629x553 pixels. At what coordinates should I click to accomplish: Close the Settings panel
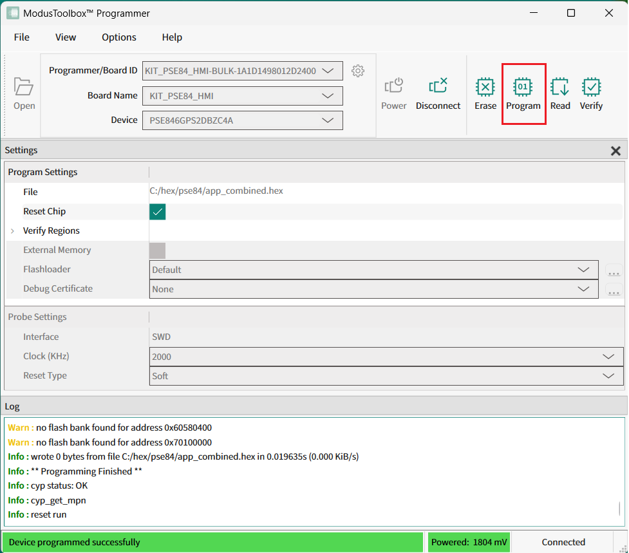pyautogui.click(x=615, y=151)
